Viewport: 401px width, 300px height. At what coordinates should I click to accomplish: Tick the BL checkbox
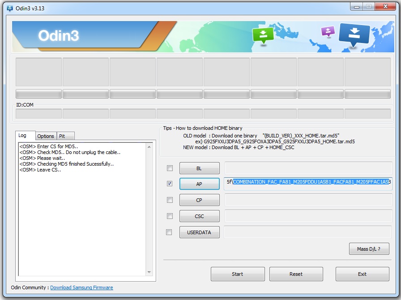point(170,168)
